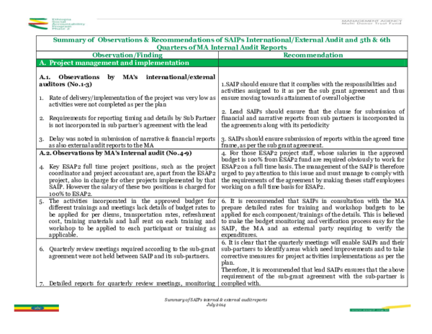
Task: Click the "MA Internal Audit Reports" subtitle line
Action: (221, 48)
